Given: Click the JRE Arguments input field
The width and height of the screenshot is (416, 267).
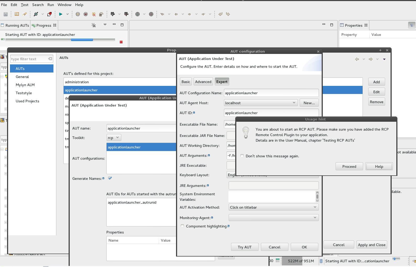Looking at the screenshot, I should tap(274, 185).
